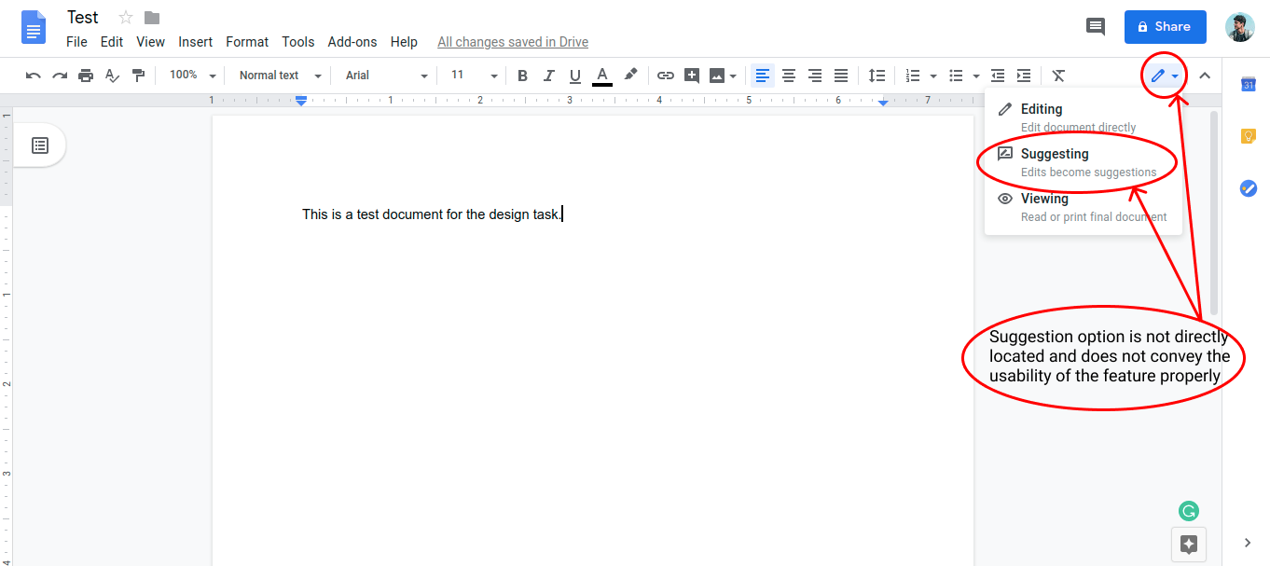Open the comment history icon
Viewport: 1270px width, 566px height.
[x=1096, y=27]
